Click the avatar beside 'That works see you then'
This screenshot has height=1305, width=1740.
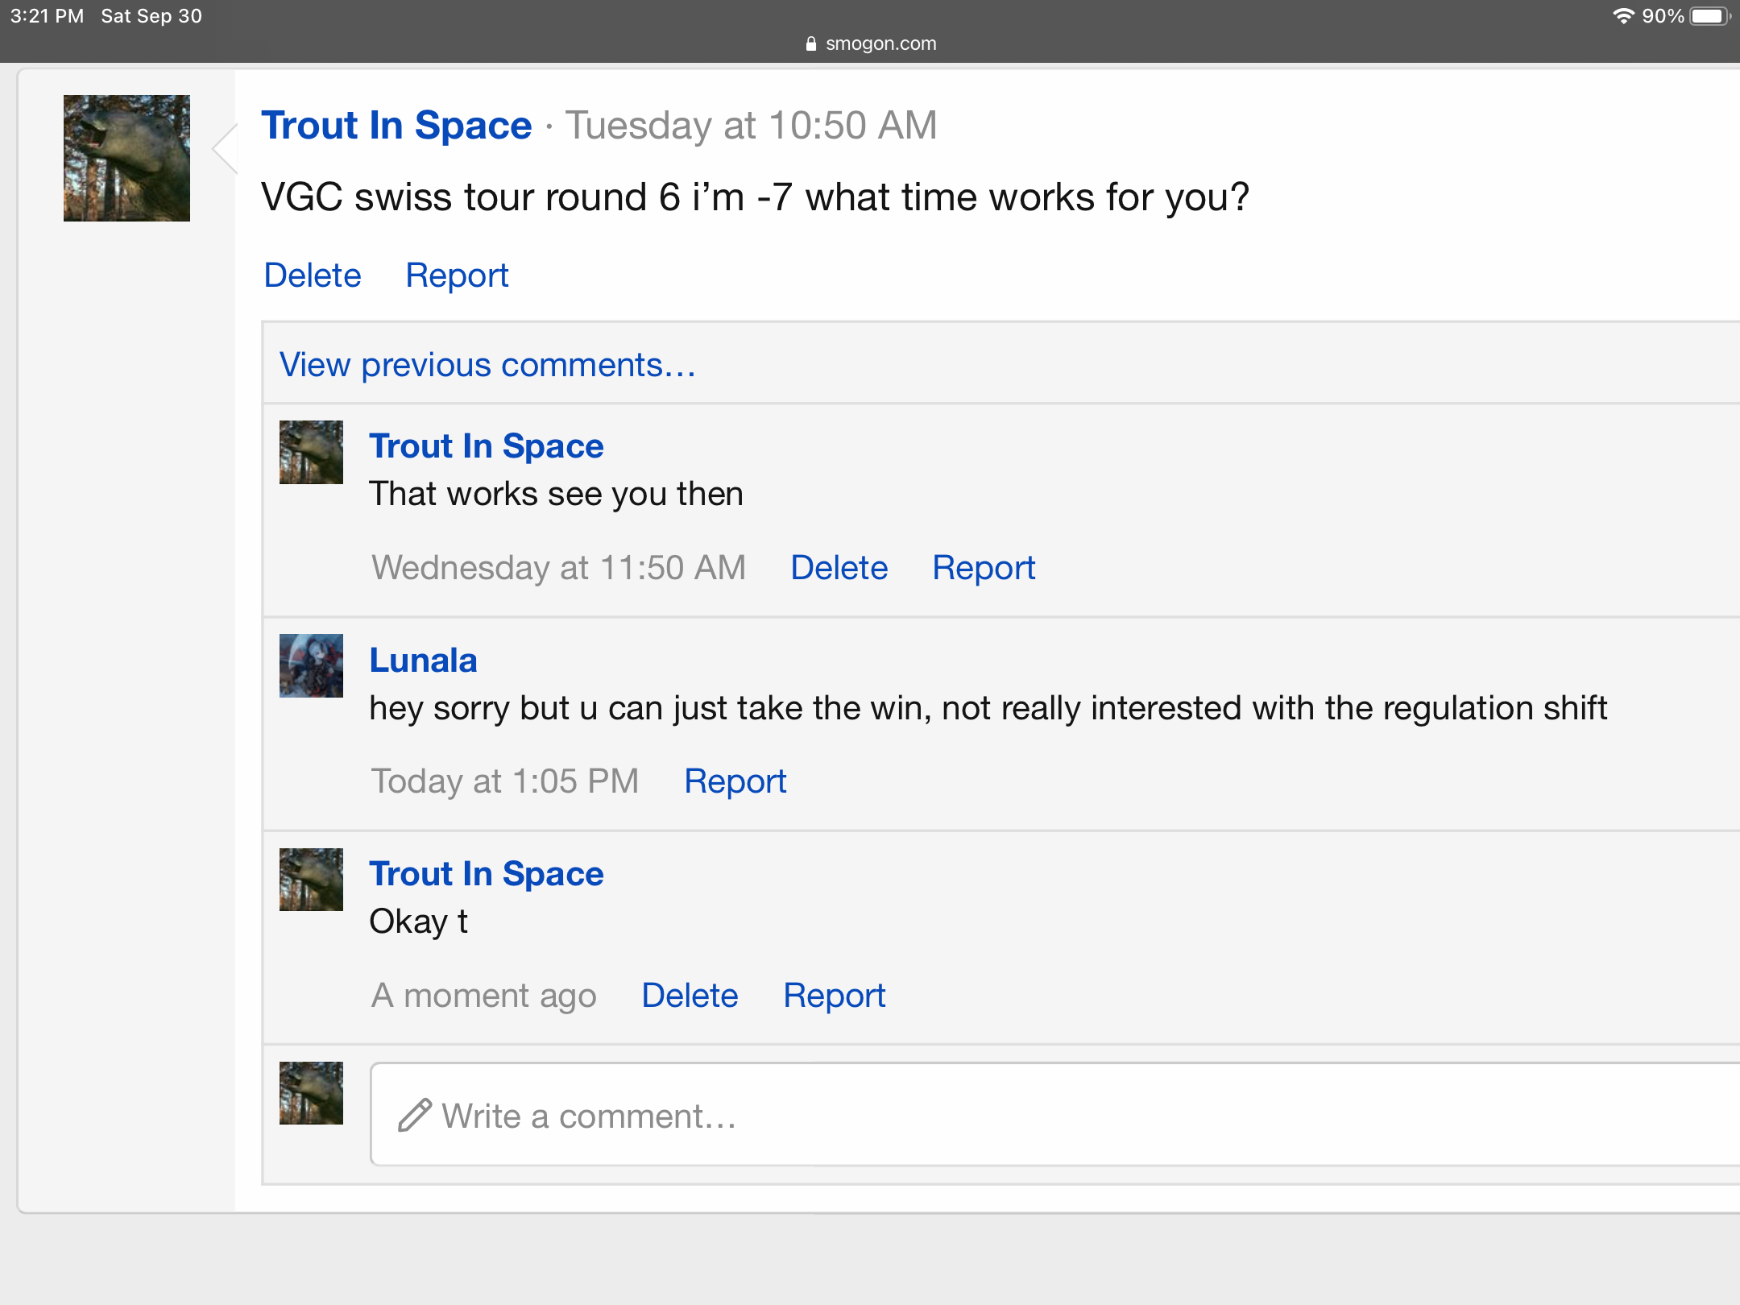[x=311, y=452]
